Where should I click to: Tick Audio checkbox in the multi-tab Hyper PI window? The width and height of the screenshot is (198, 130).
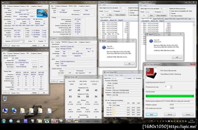coord(170,11)
